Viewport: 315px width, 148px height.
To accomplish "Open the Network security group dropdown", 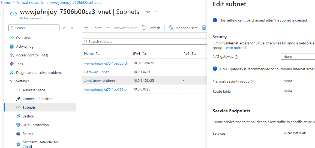I will click(298, 81).
